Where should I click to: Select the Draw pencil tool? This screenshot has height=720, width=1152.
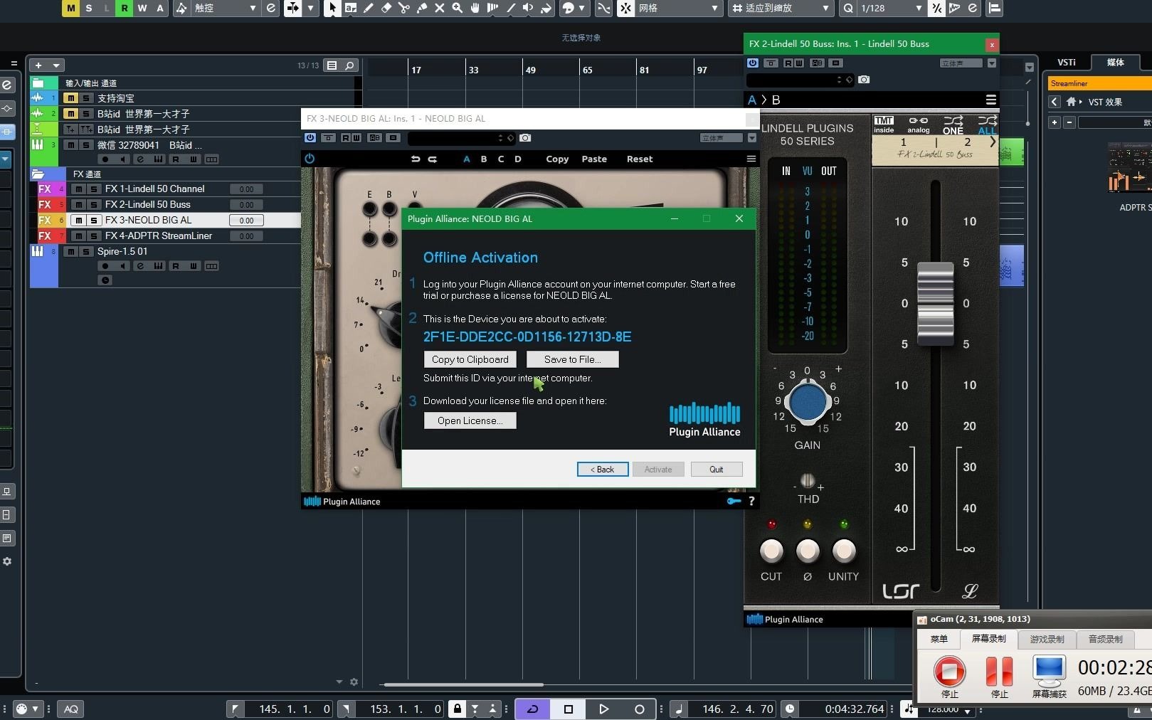[369, 9]
